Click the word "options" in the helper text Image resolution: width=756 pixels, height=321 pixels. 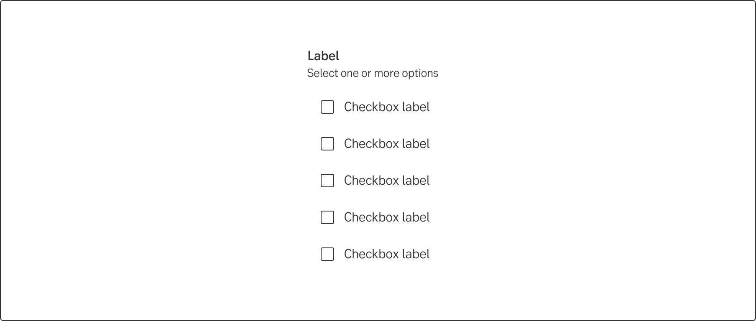point(420,74)
